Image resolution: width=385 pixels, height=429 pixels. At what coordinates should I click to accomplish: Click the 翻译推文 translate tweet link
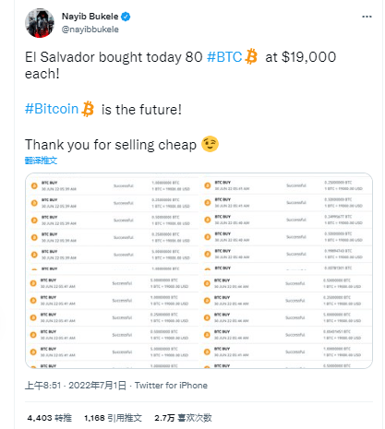41,161
